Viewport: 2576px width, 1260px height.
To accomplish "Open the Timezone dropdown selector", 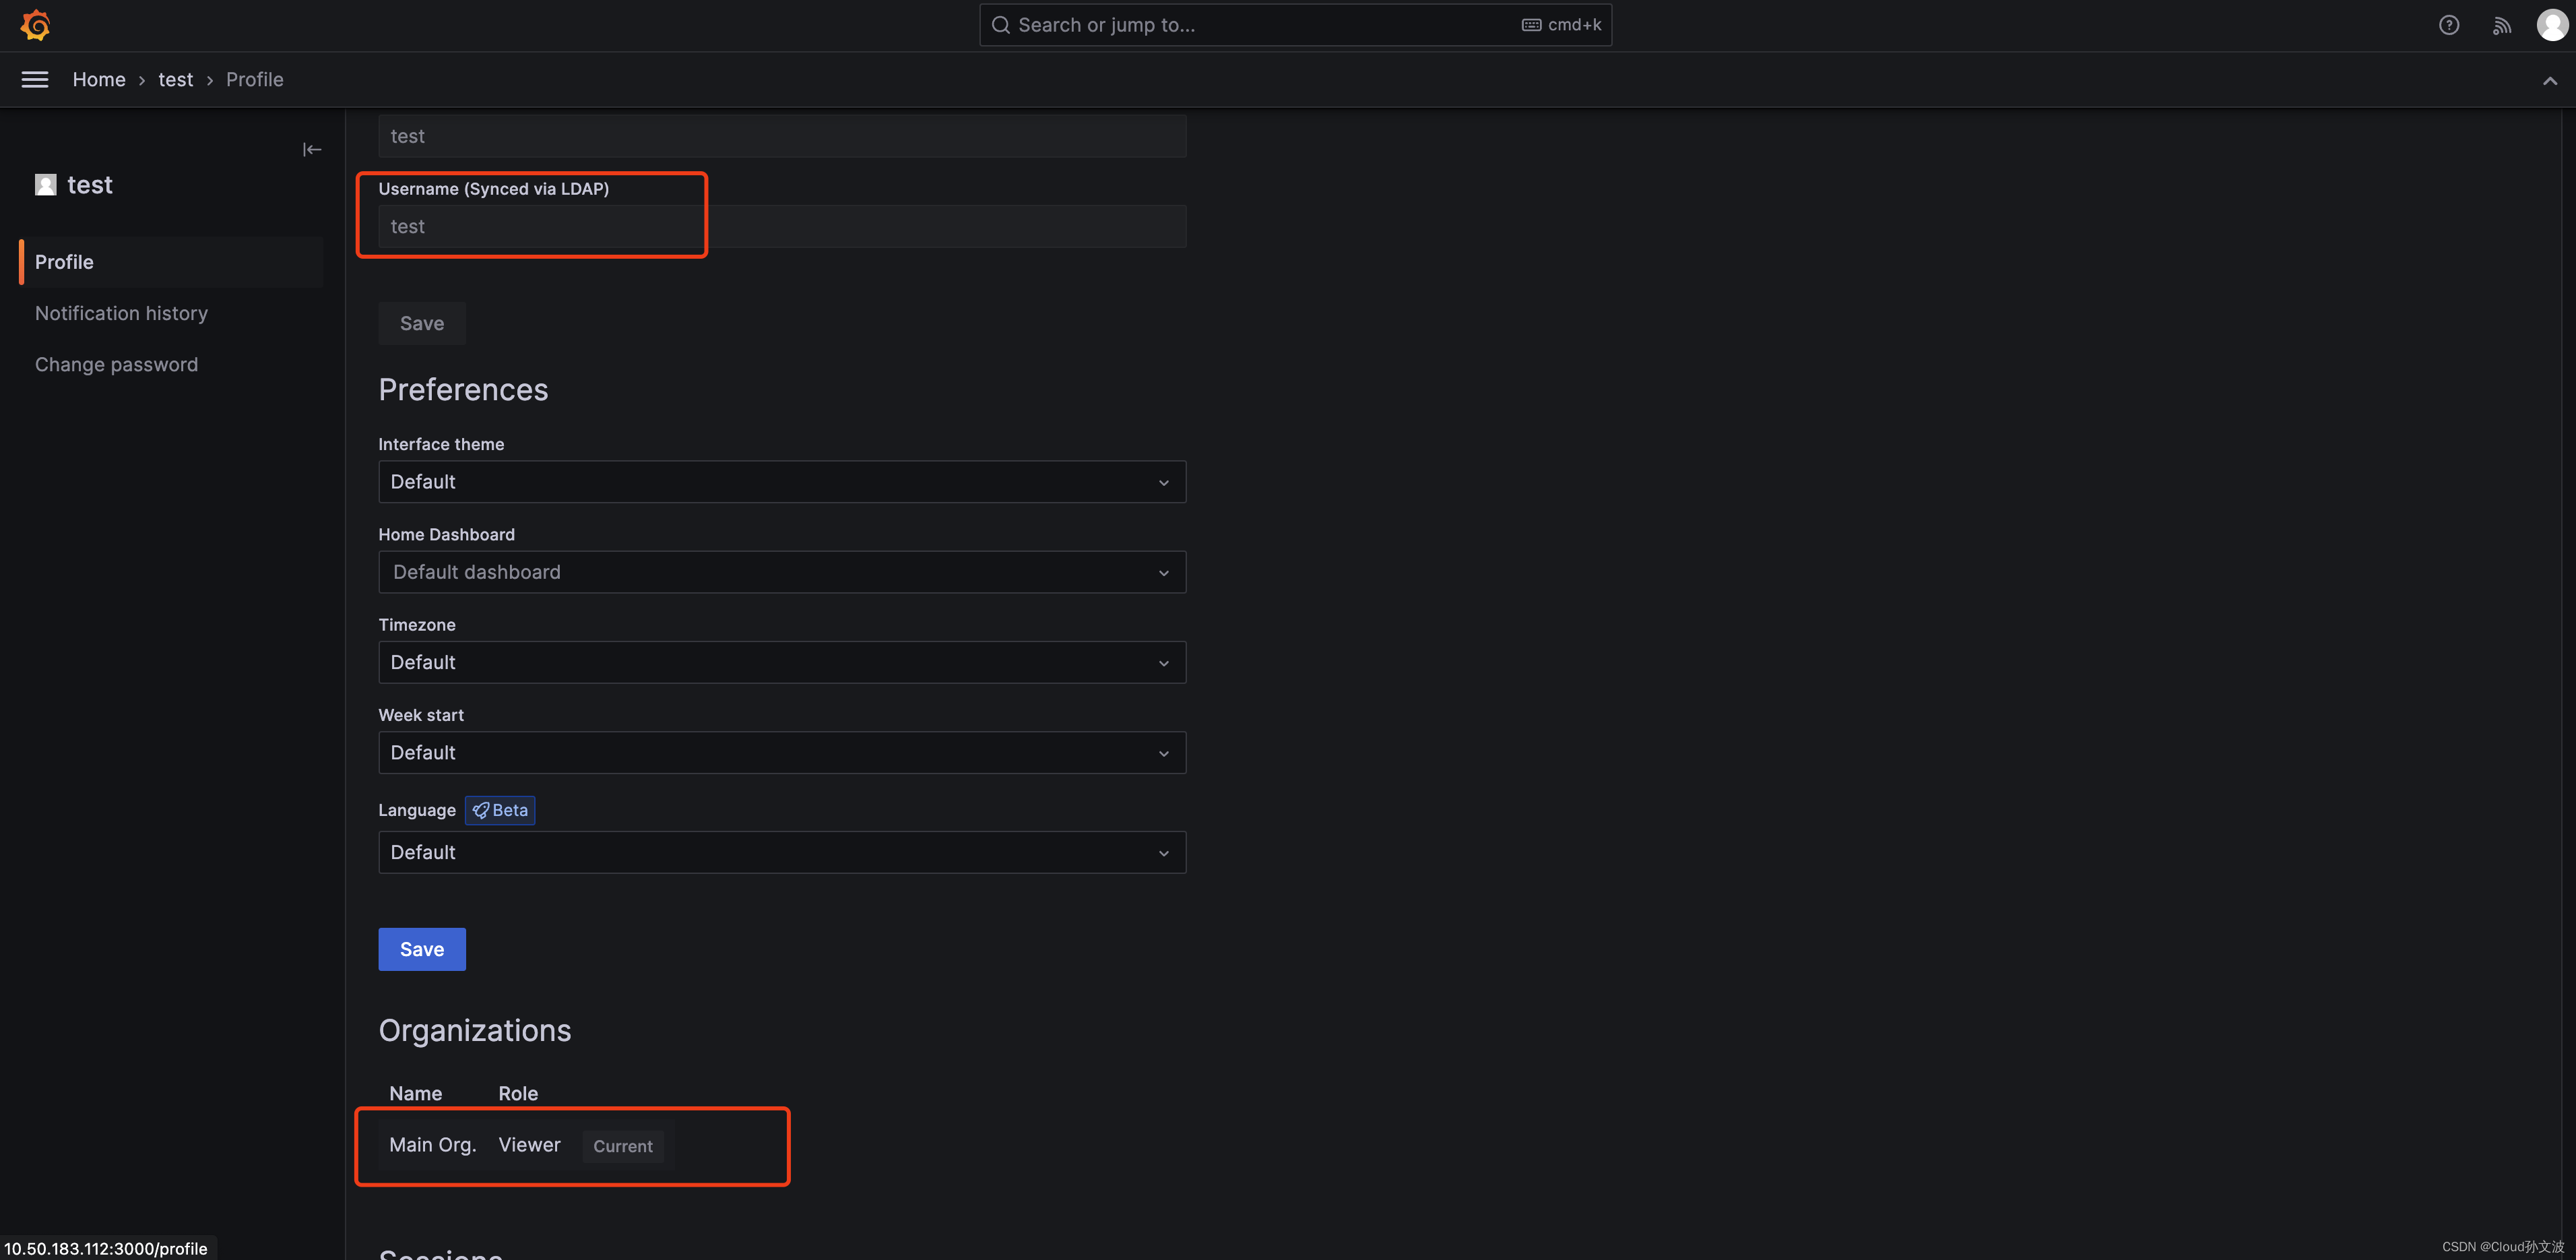I will [x=782, y=662].
